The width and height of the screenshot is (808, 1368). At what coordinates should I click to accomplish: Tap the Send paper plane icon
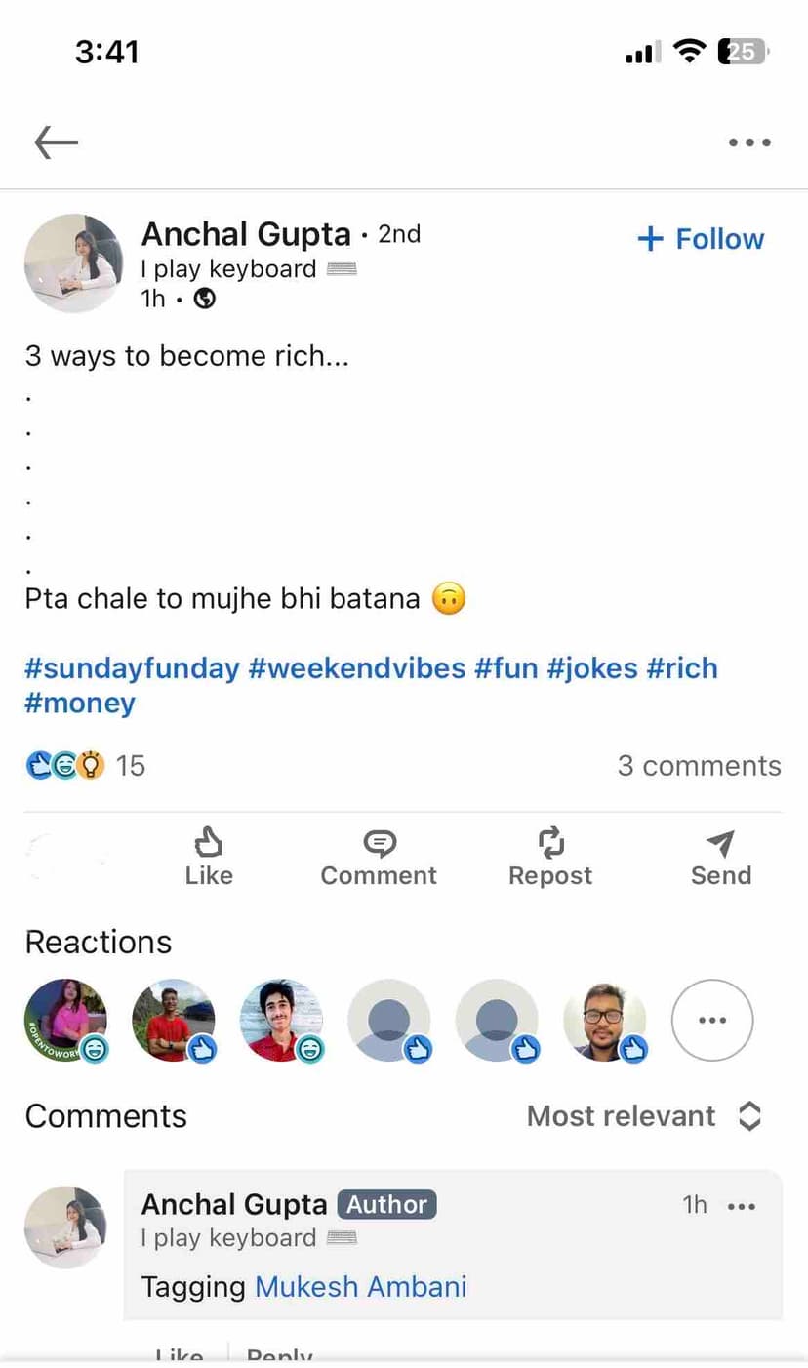coord(720,843)
